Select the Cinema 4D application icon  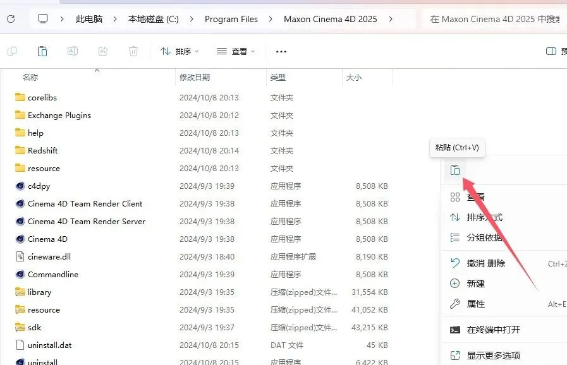pos(20,239)
